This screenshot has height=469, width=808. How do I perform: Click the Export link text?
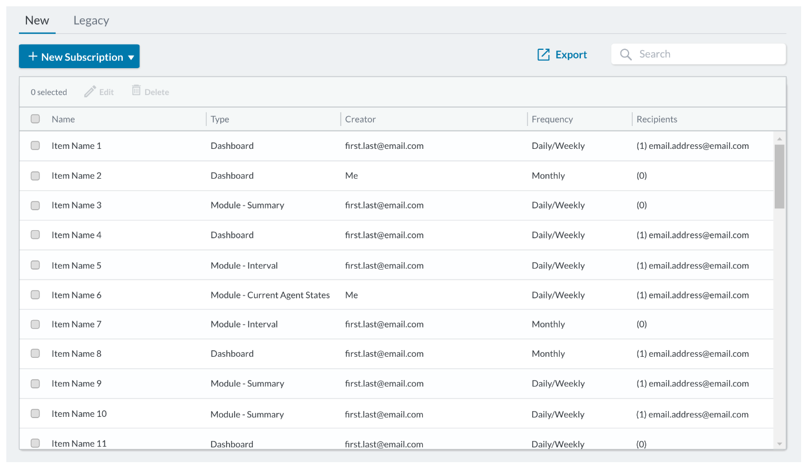571,55
